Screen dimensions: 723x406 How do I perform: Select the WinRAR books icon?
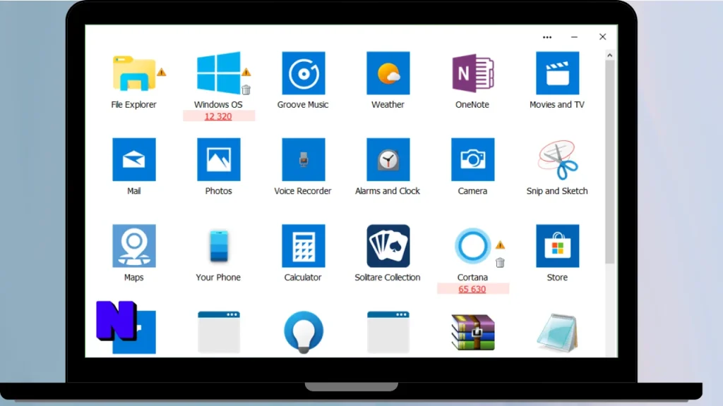click(x=473, y=333)
